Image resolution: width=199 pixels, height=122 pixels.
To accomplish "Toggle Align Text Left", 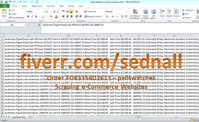I will point(64,16).
